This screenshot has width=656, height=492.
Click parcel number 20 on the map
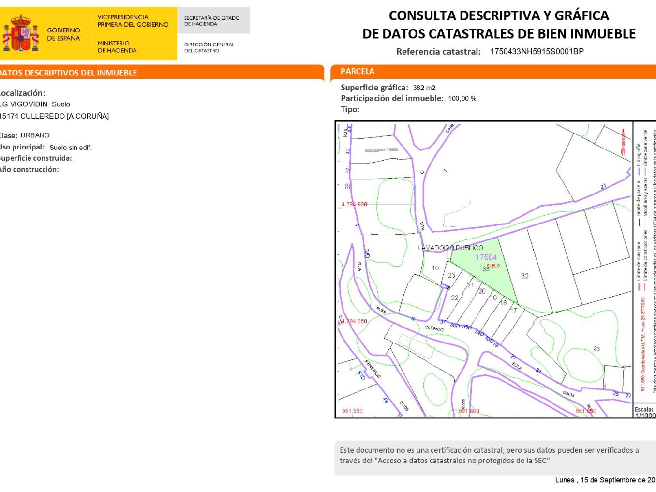click(482, 291)
